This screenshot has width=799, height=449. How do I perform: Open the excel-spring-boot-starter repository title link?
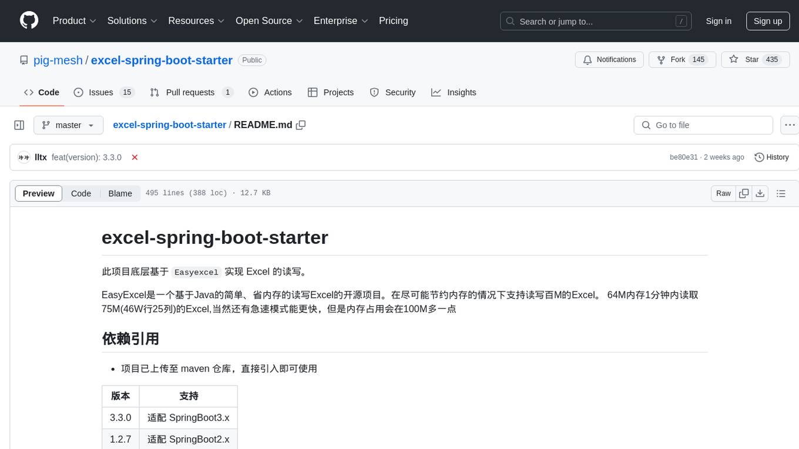[x=162, y=60]
